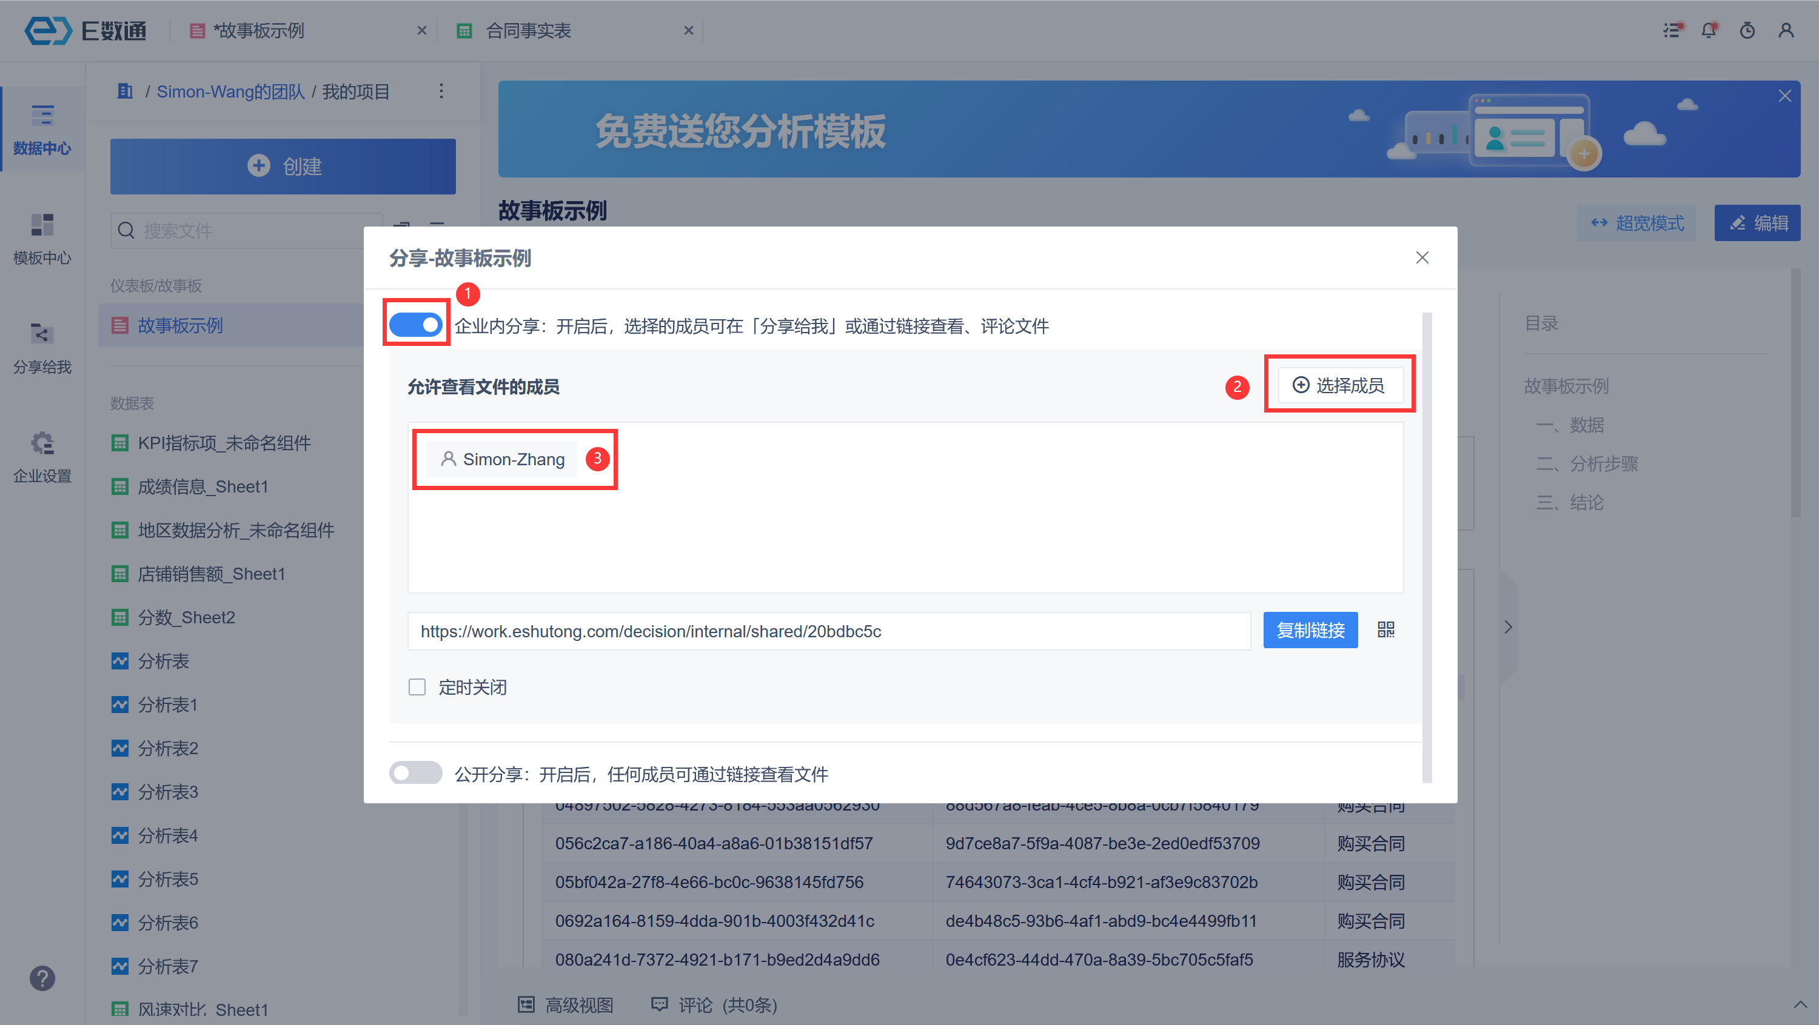The width and height of the screenshot is (1819, 1025).
Task: Click the timer clock icon in header
Action: (x=1747, y=31)
